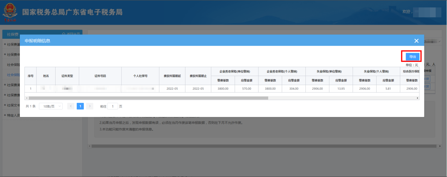
Task: Select the first row's 序号 cell
Action: click(30, 88)
